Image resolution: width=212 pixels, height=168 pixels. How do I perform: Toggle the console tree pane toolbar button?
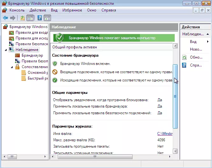pyautogui.click(x=30, y=18)
